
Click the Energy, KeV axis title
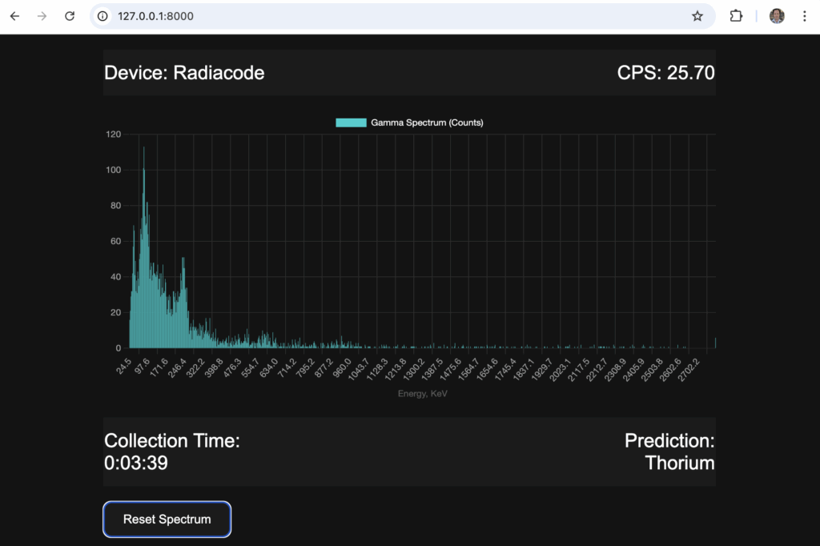pyautogui.click(x=423, y=394)
